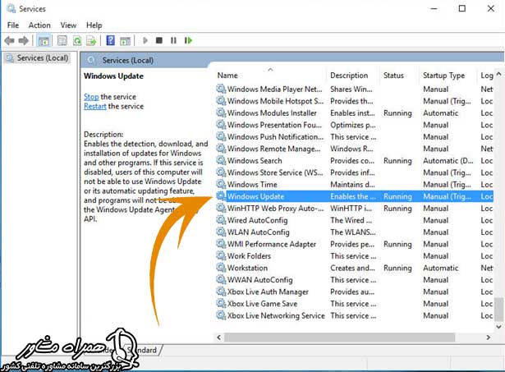
Task: Toggle Show/Hide Console Tree icon
Action: click(x=44, y=40)
